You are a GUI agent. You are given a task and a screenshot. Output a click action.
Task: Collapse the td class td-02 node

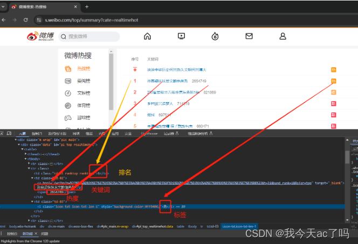point(32,178)
